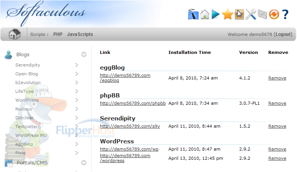This screenshot has height=172, width=297.
Task: Open the envelope email settings icon
Action: (262, 15)
